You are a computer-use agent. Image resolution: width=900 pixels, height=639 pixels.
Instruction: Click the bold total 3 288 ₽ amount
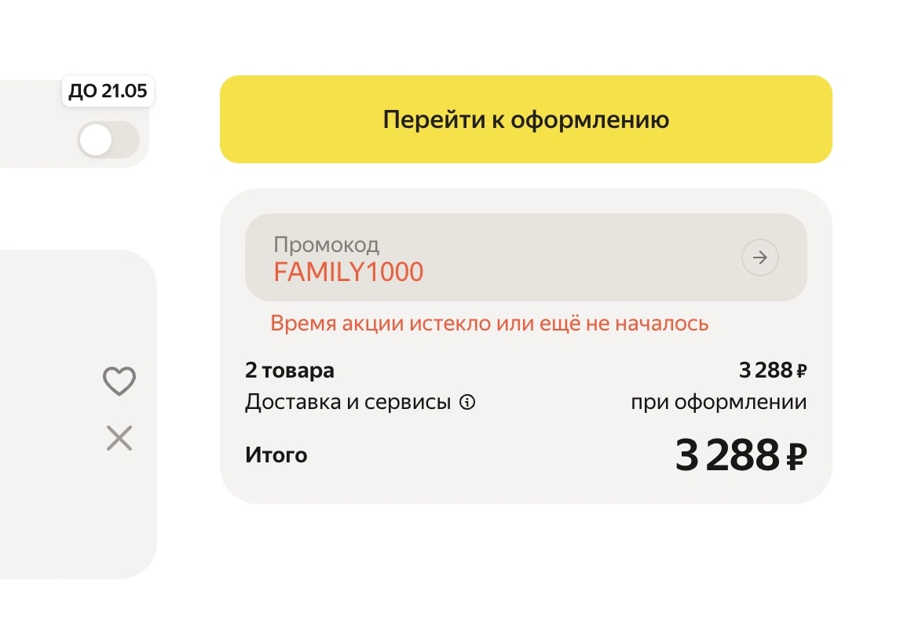pyautogui.click(x=741, y=455)
